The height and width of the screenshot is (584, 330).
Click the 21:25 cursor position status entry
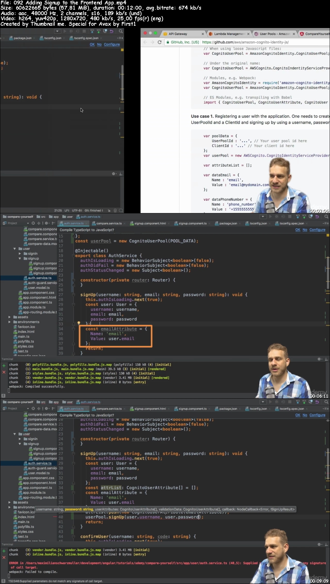[x=58, y=210]
